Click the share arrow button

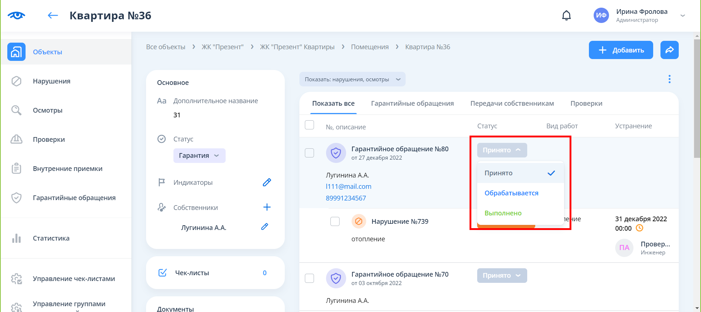click(x=669, y=50)
